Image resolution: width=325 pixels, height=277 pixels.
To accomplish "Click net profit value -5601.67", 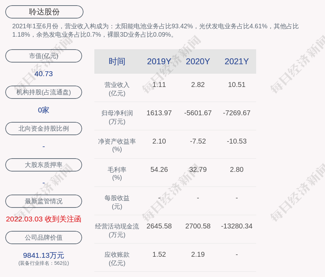I will click(198, 113).
